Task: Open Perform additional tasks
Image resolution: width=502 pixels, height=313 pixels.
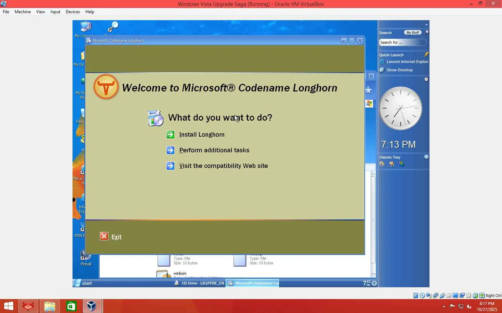Action: tap(214, 150)
